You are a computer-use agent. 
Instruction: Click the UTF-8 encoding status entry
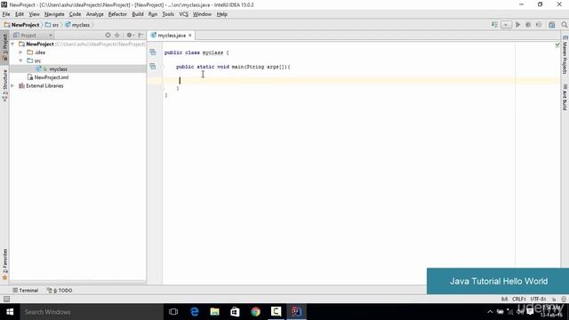tap(538, 299)
